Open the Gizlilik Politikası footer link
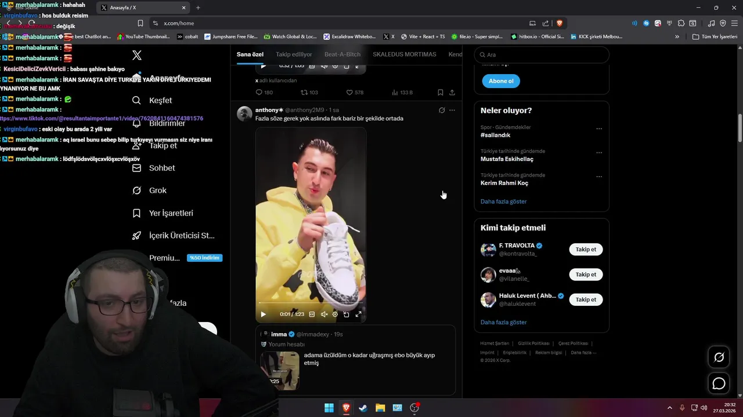The width and height of the screenshot is (743, 417). pos(533,343)
